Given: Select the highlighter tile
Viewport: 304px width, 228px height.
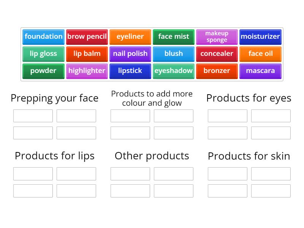Looking at the screenshot, I should 87,71.
